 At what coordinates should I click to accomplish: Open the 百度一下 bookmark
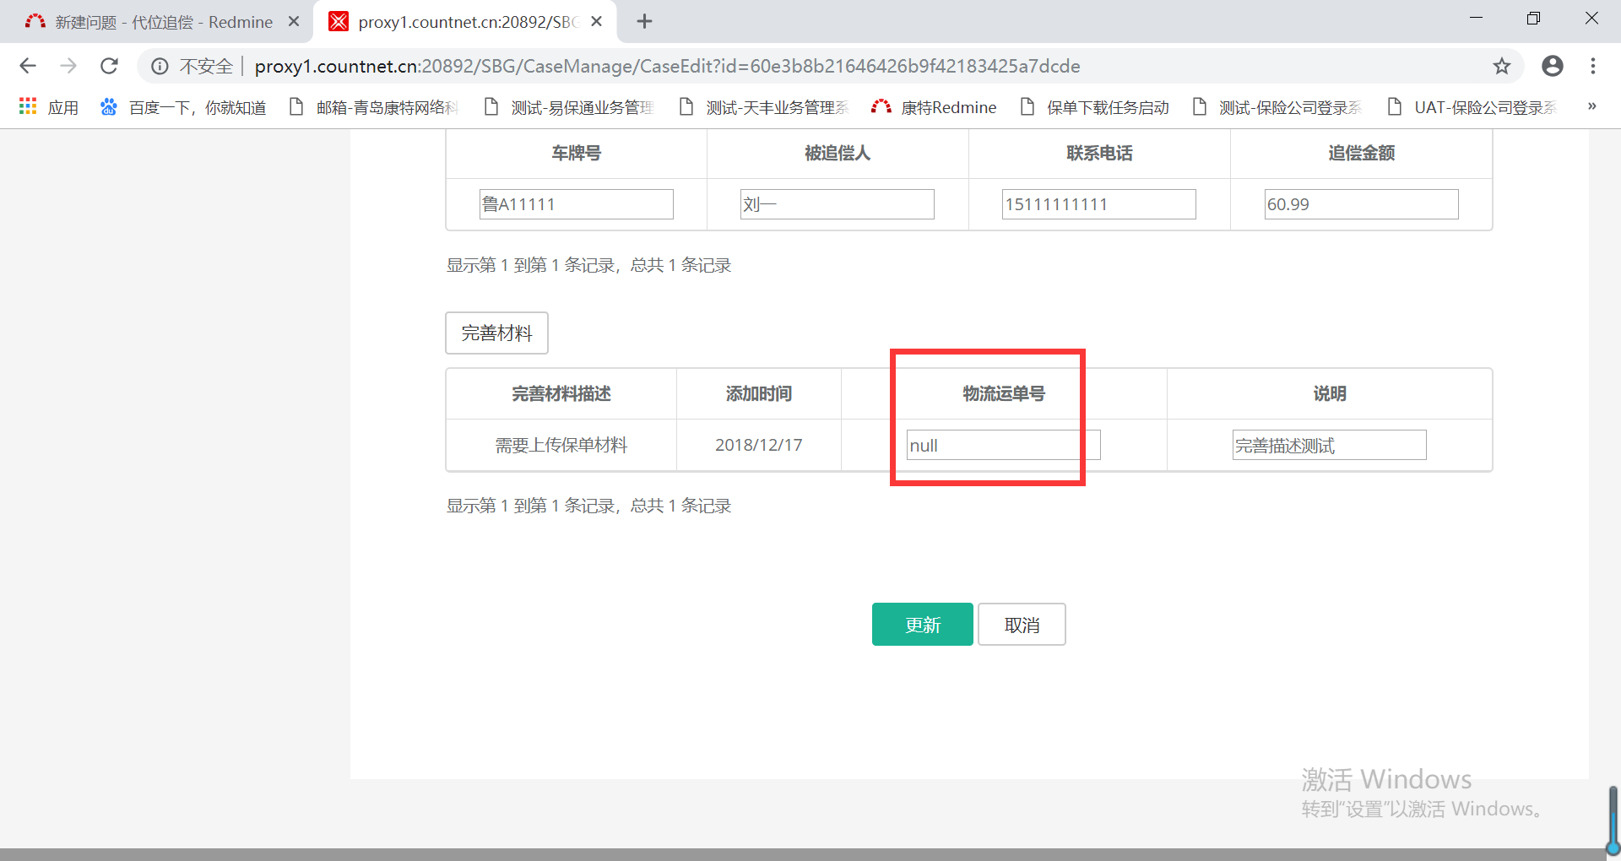[183, 107]
